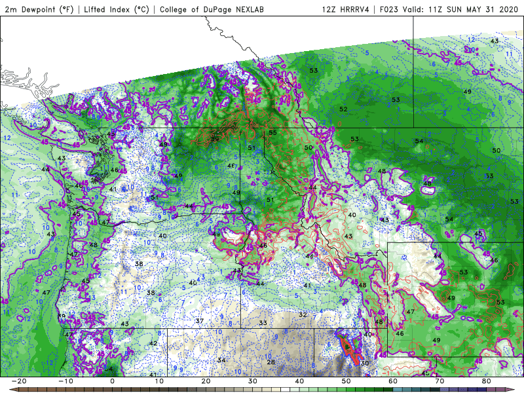Click the black dewpoint value 52 on the map

point(343,109)
